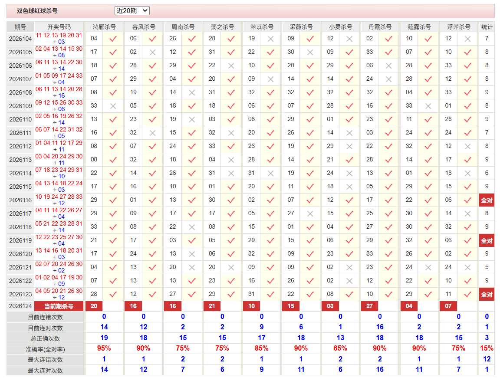Click the check mark for 鸿雁杀号 in period 2026104
Screen dimensions: 500x384
[113, 39]
